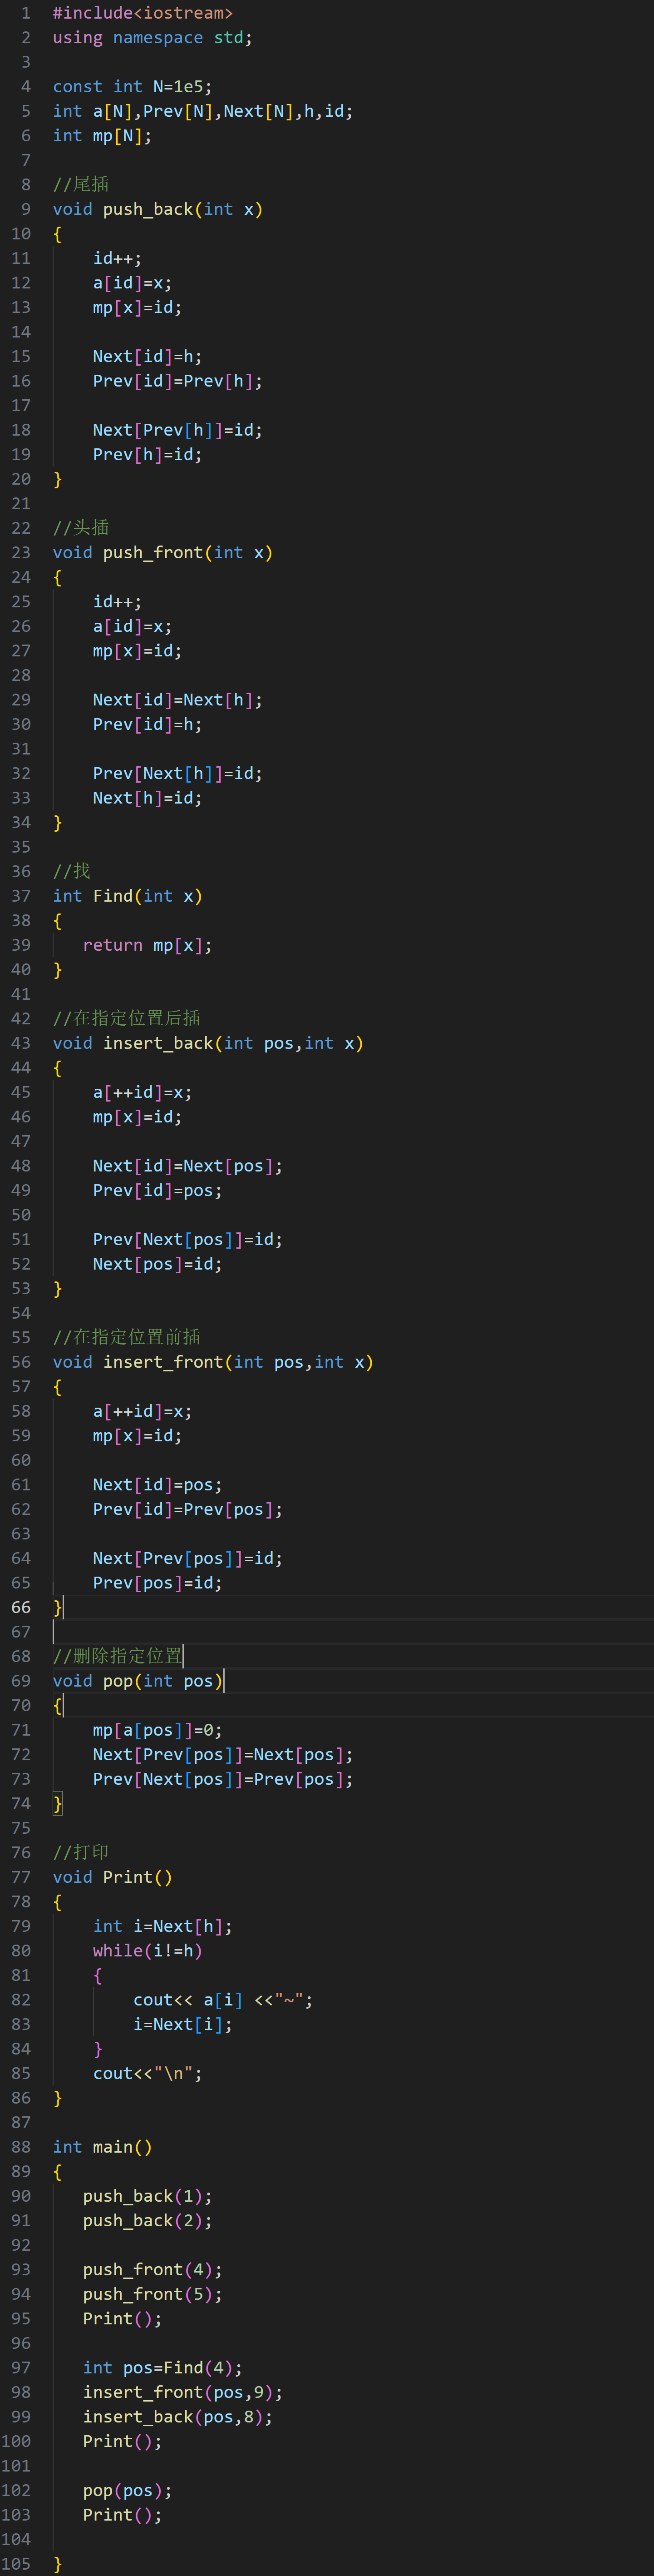Image resolution: width=654 pixels, height=2576 pixels.
Task: Click the 'Prev[Next[pos]]=Prev[pos];' statement
Action: [x=223, y=1779]
